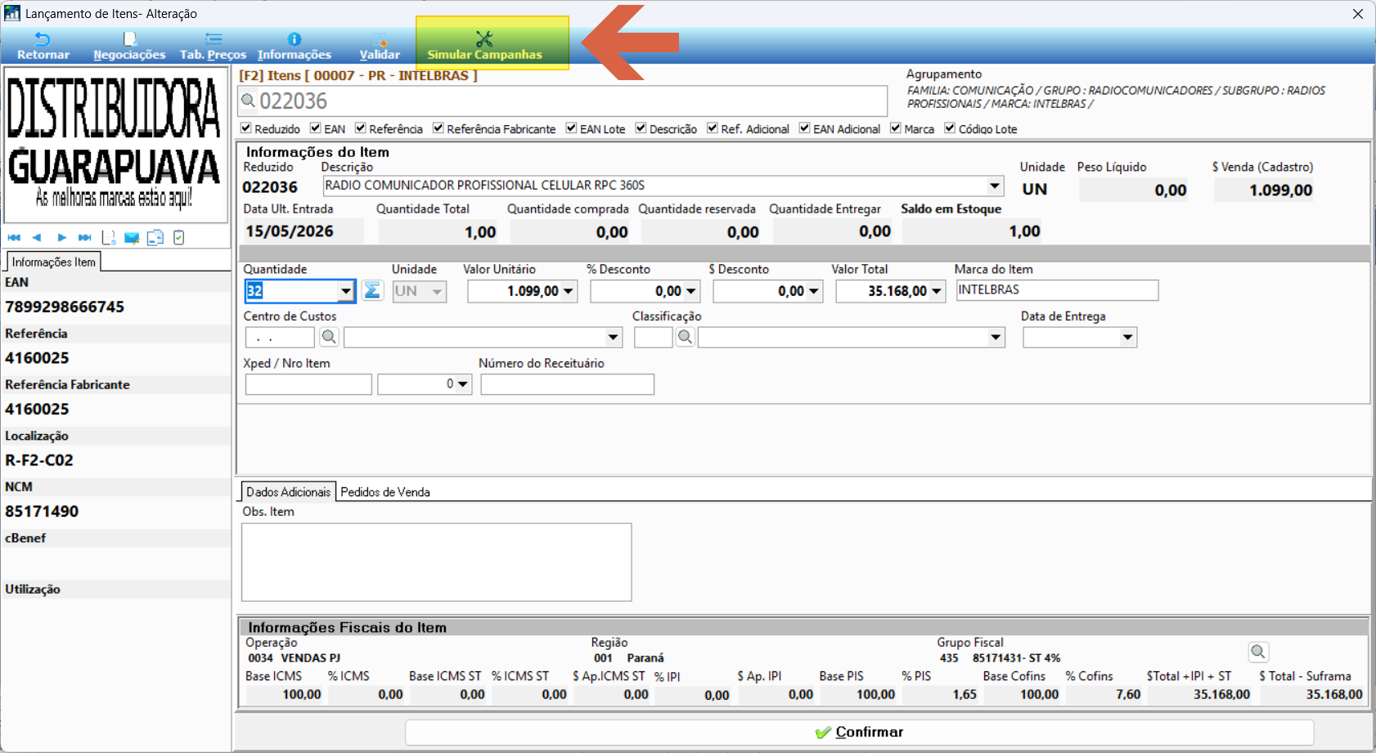Click the Confirmar button

pyautogui.click(x=859, y=732)
